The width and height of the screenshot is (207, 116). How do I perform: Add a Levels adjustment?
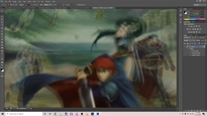pos(191,26)
